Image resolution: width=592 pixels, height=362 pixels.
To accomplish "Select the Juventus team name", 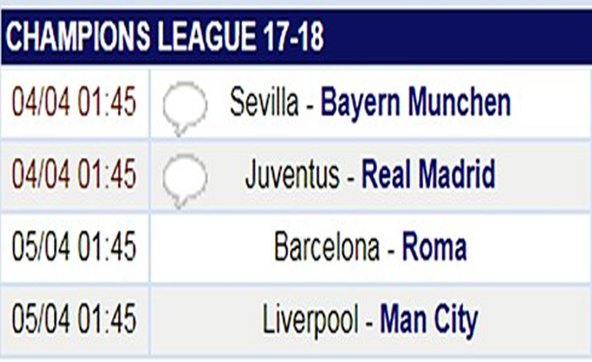I will [292, 174].
